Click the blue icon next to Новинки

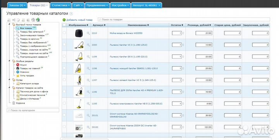[x=17, y=72]
